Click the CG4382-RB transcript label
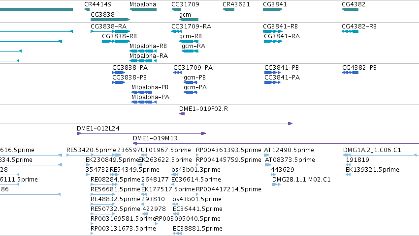 coord(359,26)
